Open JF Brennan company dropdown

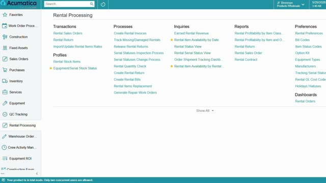(290, 5)
